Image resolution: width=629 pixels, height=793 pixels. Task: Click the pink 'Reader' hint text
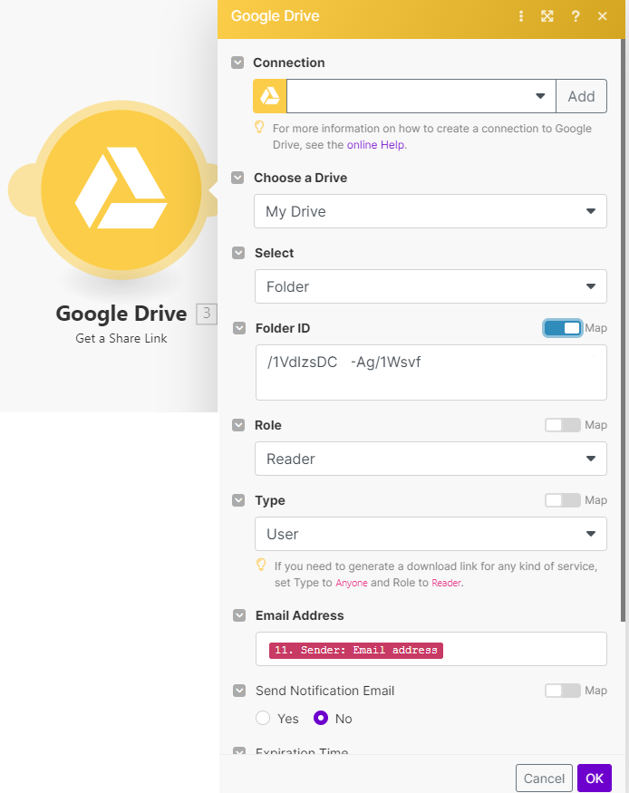[x=446, y=583]
